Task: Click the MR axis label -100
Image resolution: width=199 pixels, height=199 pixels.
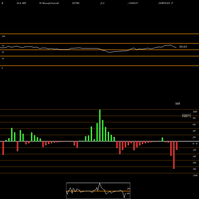Action: click(195, 176)
